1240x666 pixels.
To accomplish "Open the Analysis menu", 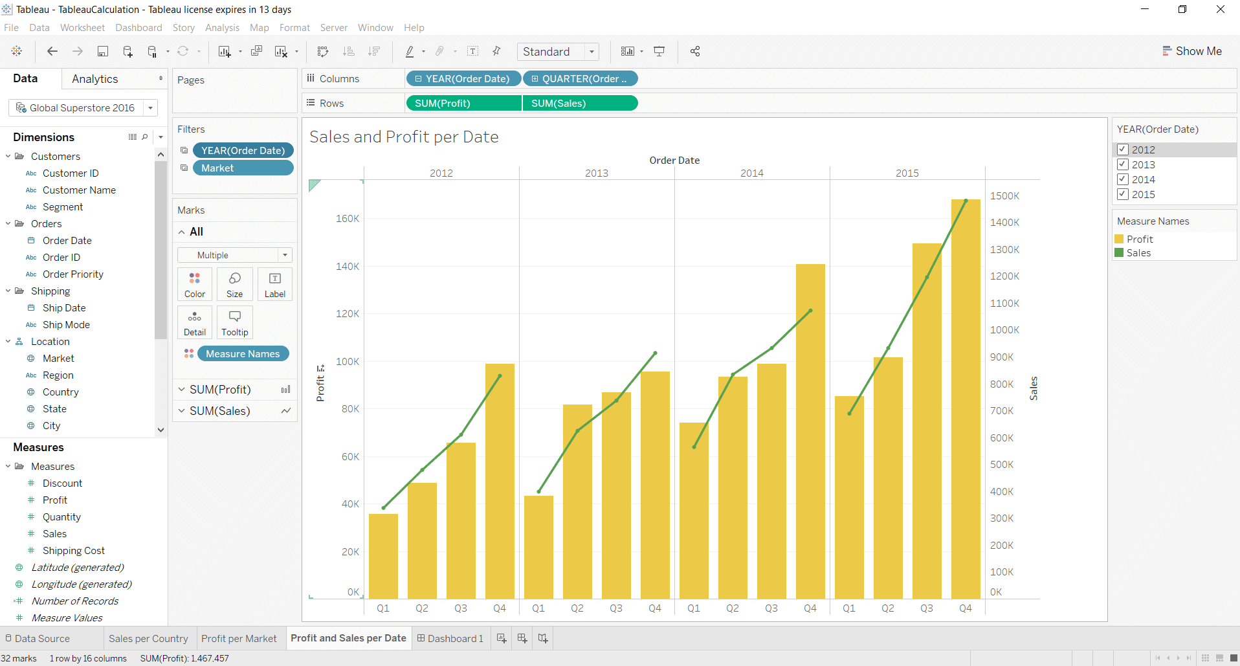I will click(222, 28).
